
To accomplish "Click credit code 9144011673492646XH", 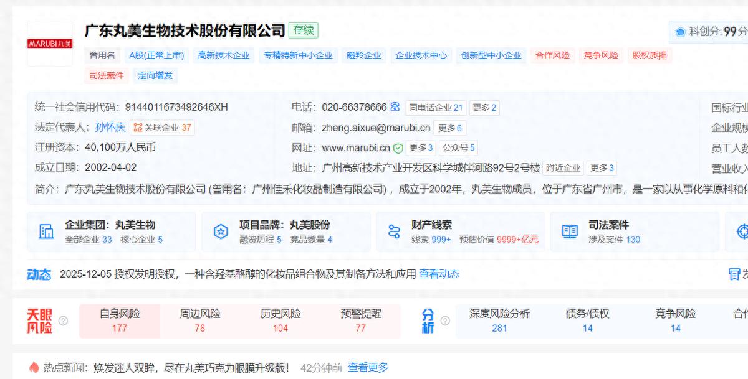I will pos(176,107).
